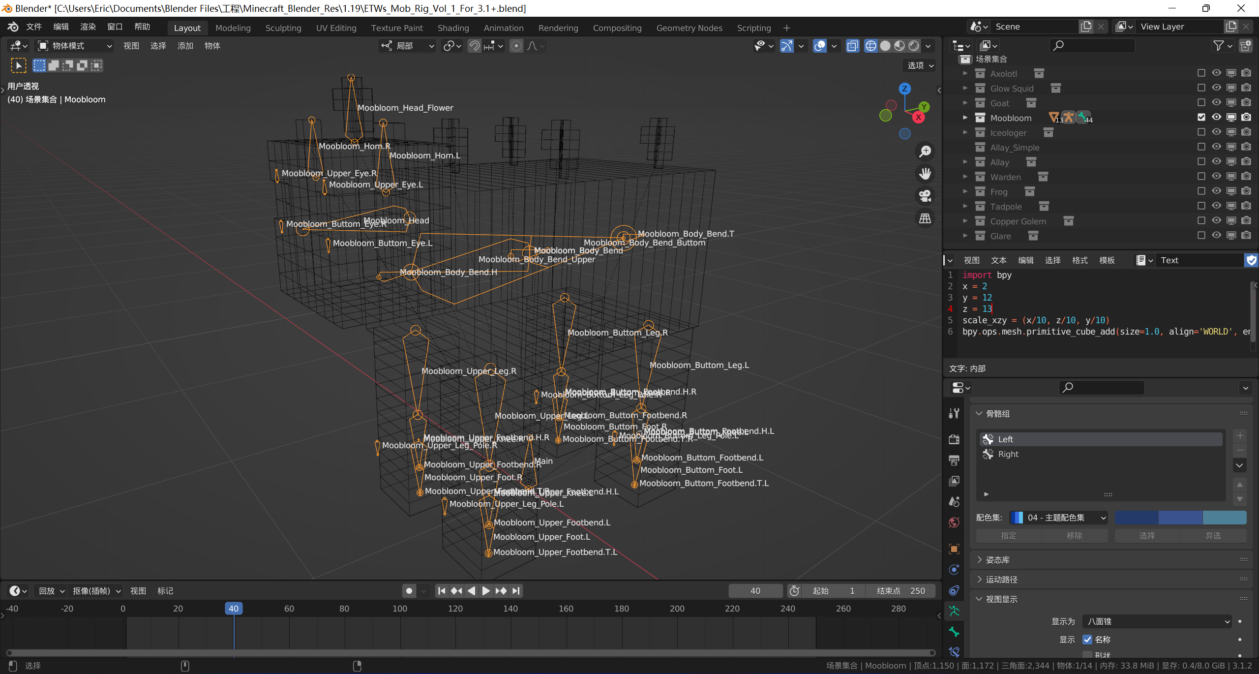Image resolution: width=1259 pixels, height=674 pixels.
Task: Expand the Axolotl collection in outliner
Action: coord(965,73)
